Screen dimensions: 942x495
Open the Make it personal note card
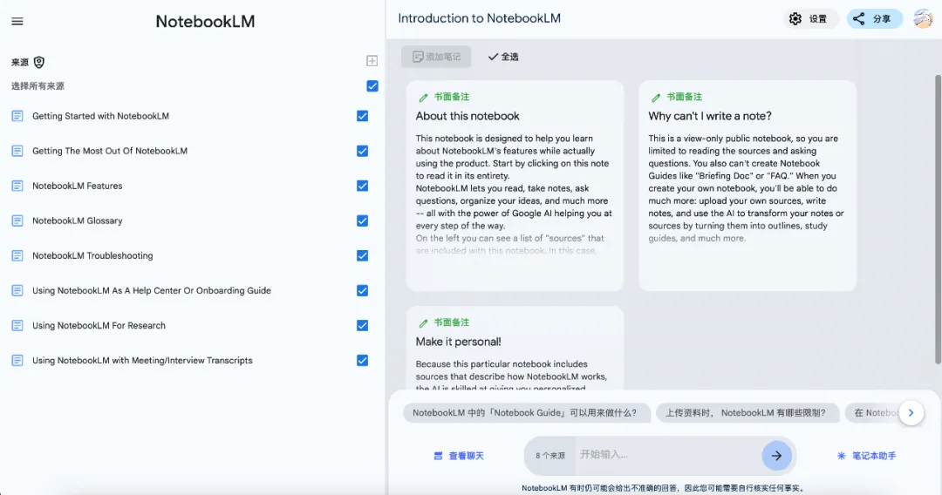[515, 349]
